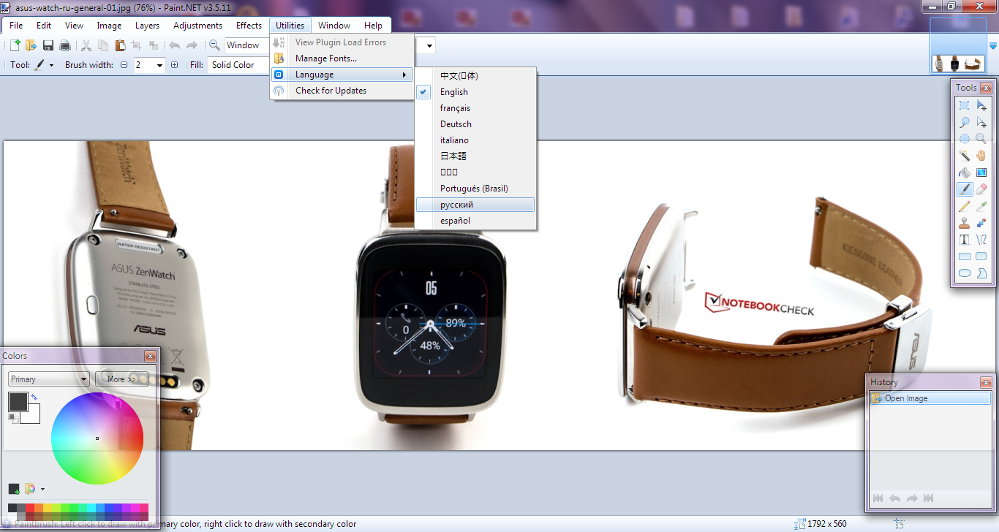Viewport: 999px width, 532px height.
Task: Select the Clone Stamp tool
Action: coord(965,223)
